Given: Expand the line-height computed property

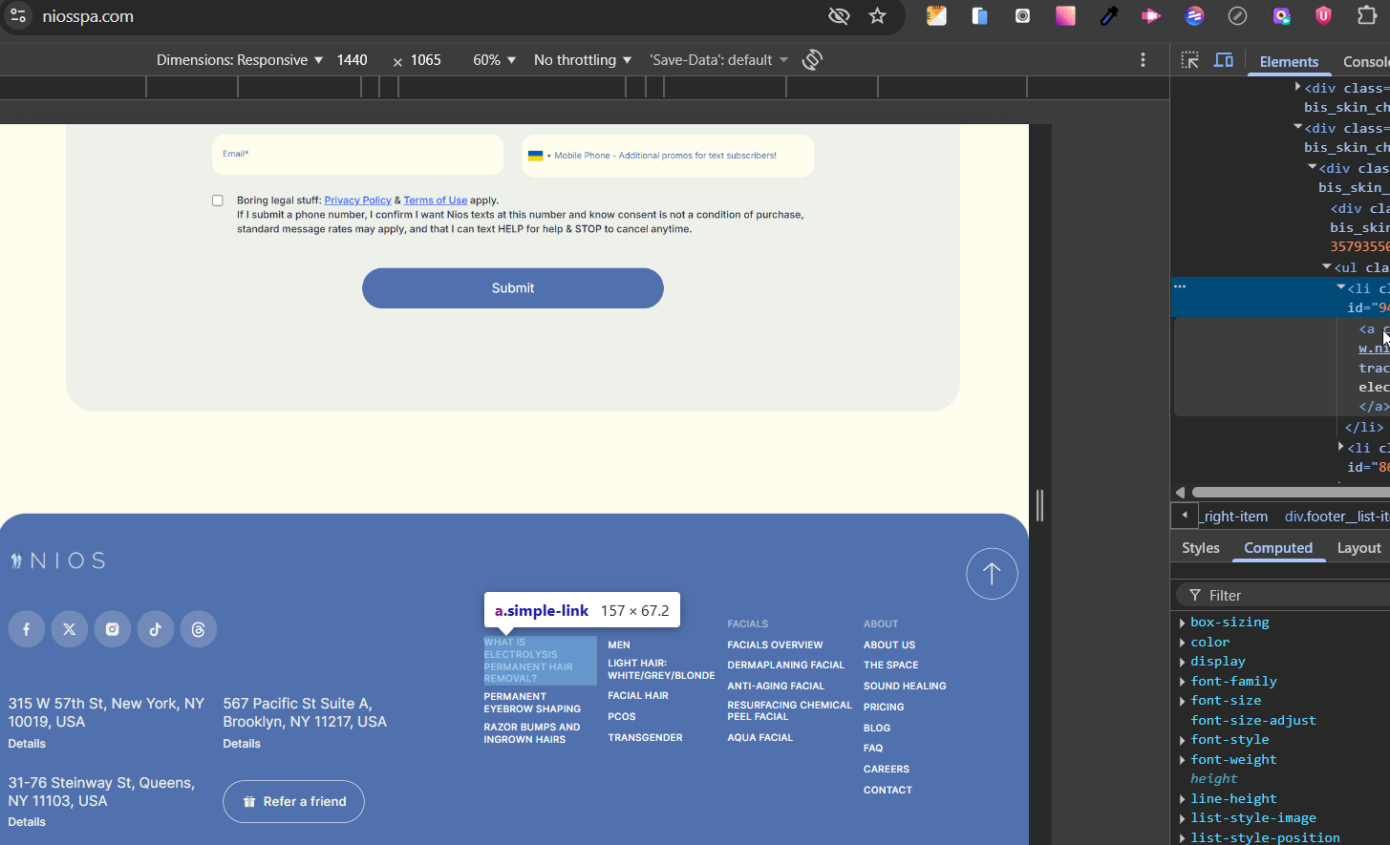Looking at the screenshot, I should click(1183, 799).
